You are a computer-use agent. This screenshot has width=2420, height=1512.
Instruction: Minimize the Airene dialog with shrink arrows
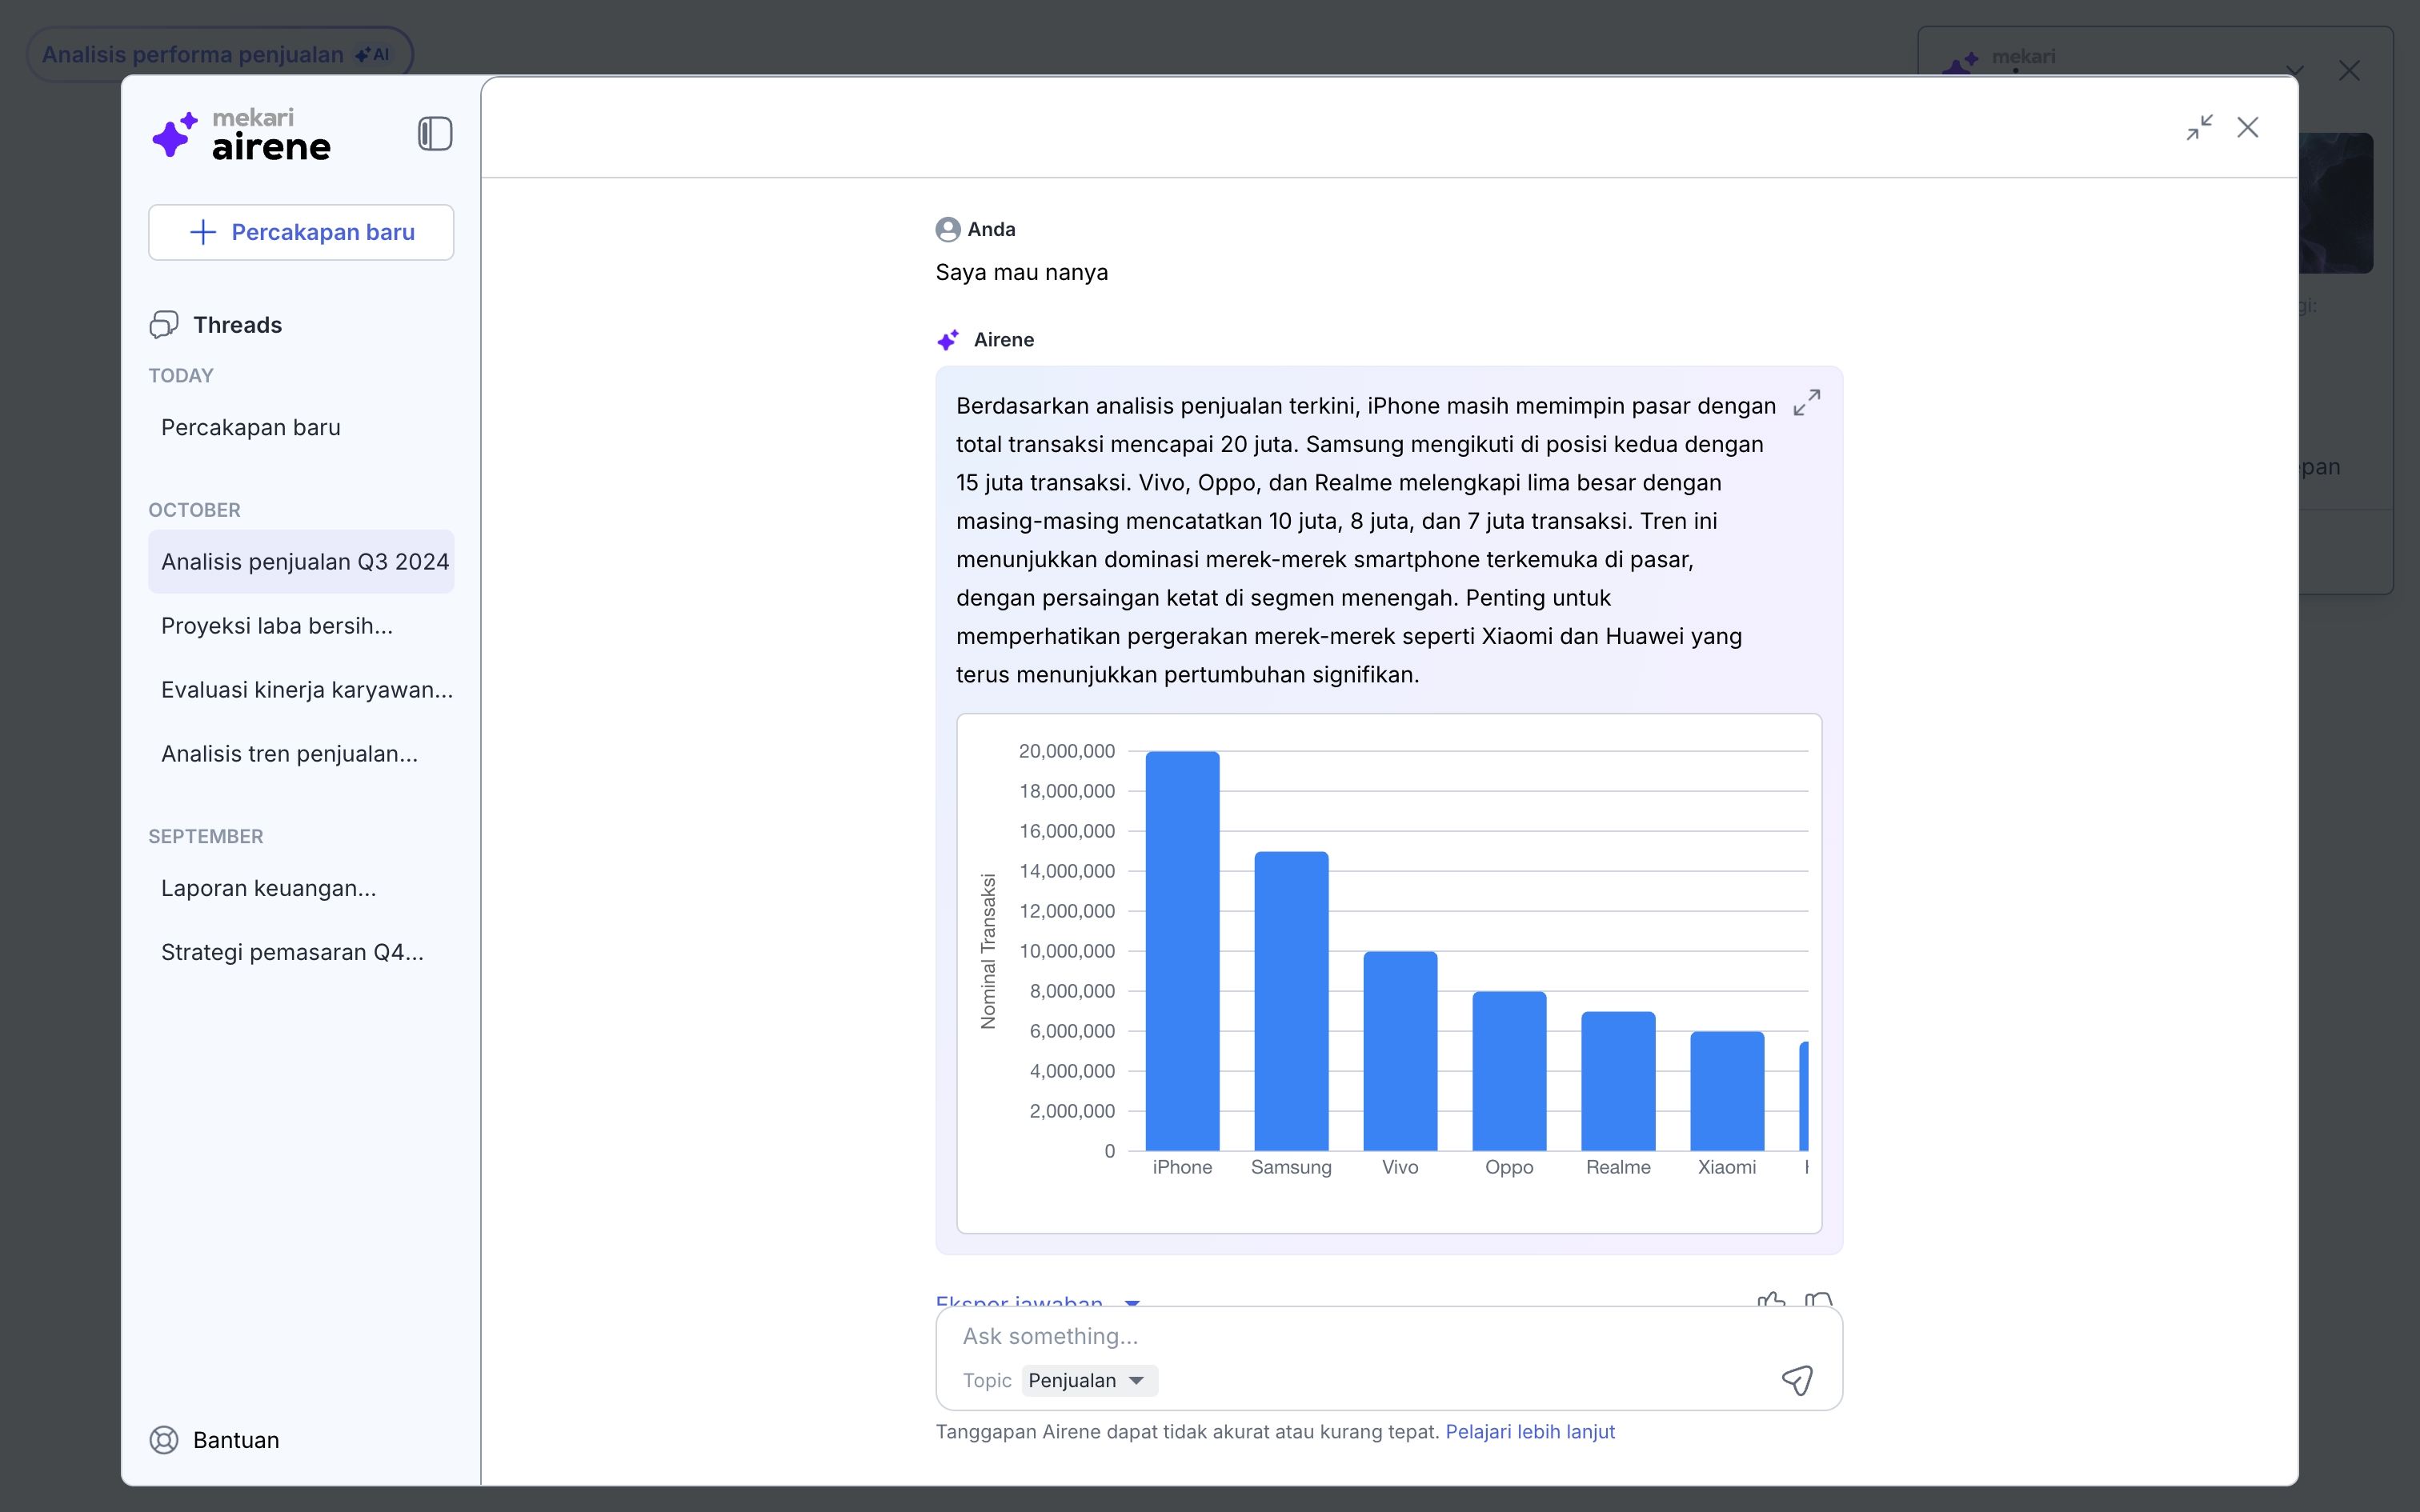[2199, 127]
